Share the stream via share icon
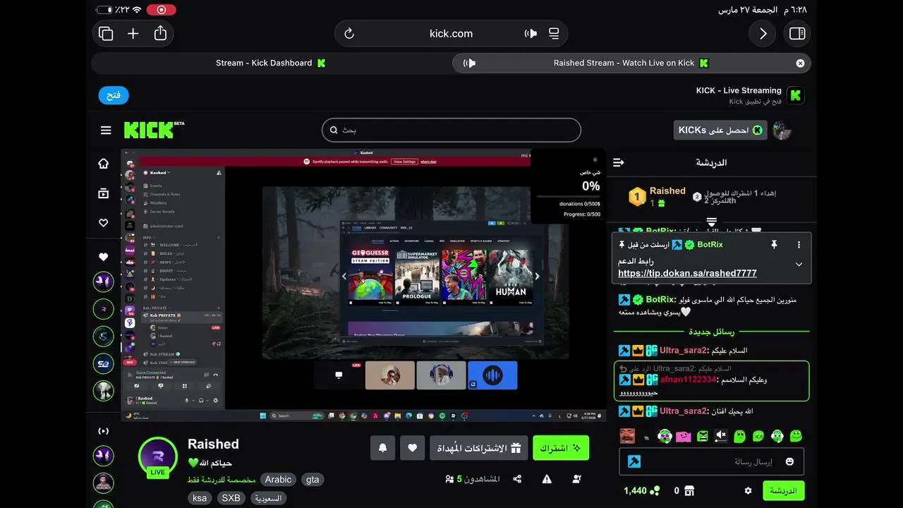 click(x=517, y=479)
